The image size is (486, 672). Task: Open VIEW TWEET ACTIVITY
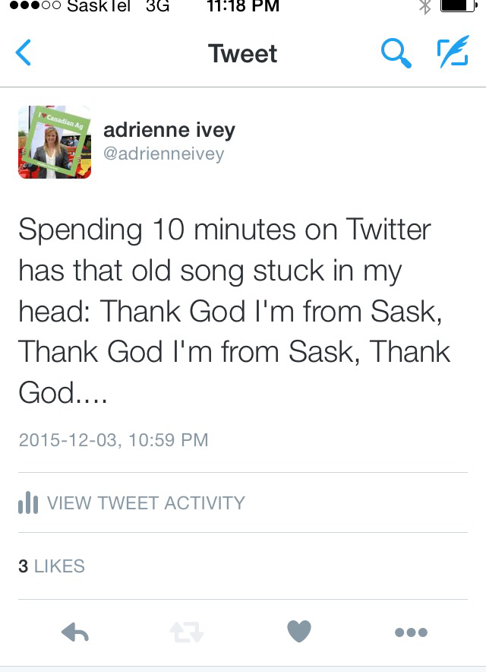click(146, 502)
